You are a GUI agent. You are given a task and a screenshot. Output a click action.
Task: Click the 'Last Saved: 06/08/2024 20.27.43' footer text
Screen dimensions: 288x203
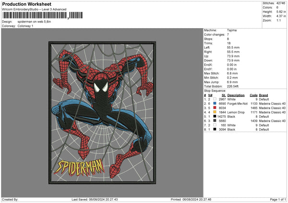tap(95, 199)
